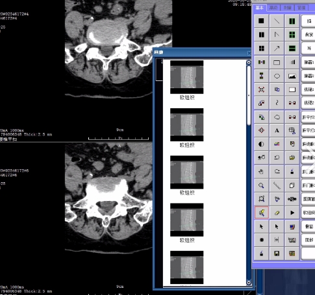This screenshot has height=295, width=315.
Task: Select the four-grid black layout icon
Action: (x=261, y=48)
